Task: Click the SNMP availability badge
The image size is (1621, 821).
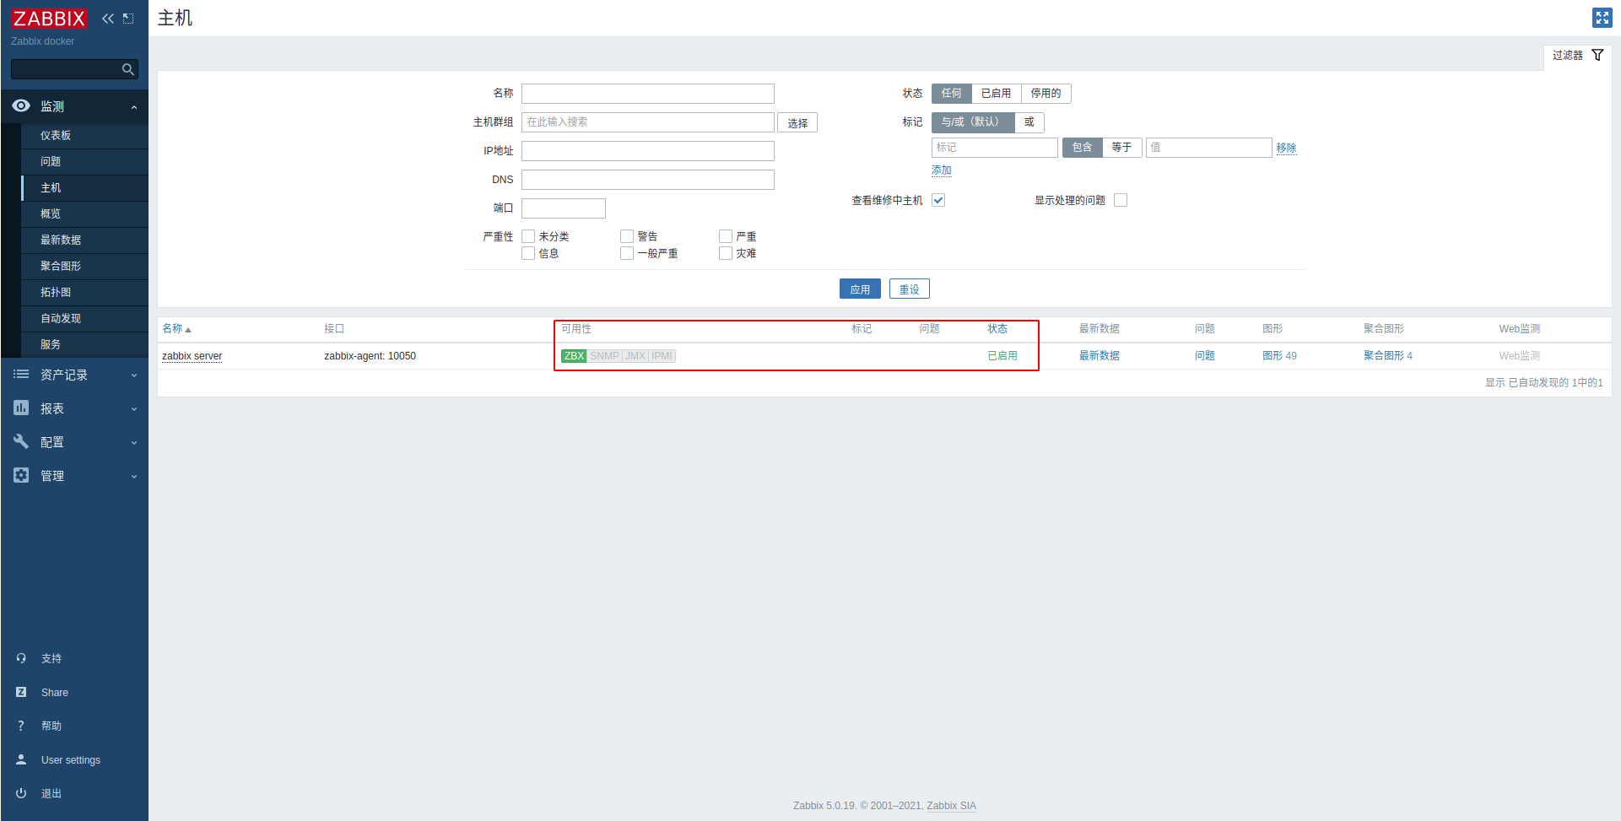Action: coord(604,356)
